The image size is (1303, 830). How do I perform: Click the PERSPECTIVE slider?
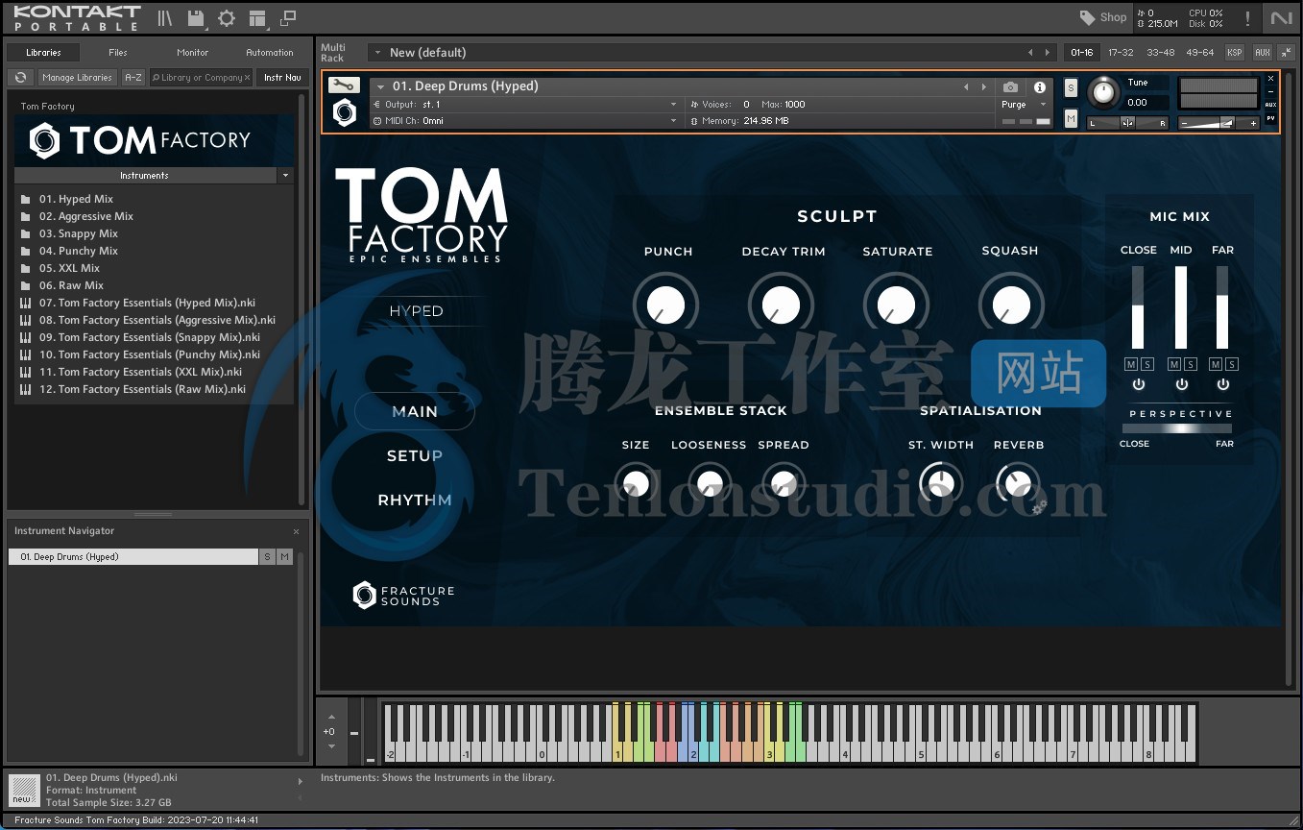[1178, 428]
